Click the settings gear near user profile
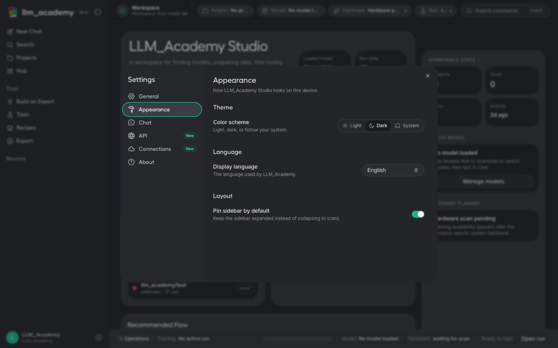Screen dimensions: 558x348 click(98, 337)
